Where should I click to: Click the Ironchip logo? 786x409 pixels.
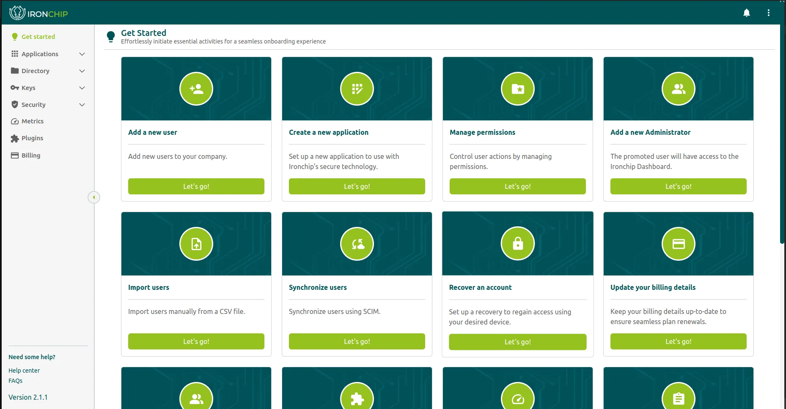click(x=38, y=13)
